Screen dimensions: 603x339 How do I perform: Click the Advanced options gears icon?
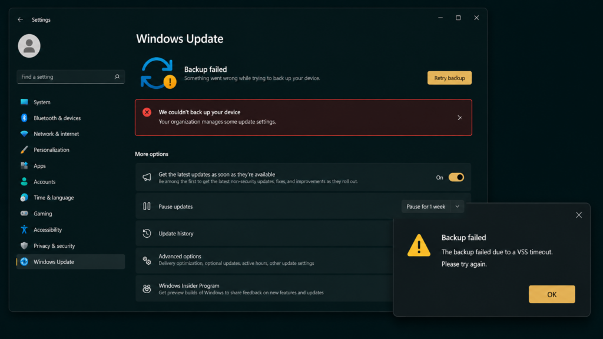click(147, 261)
